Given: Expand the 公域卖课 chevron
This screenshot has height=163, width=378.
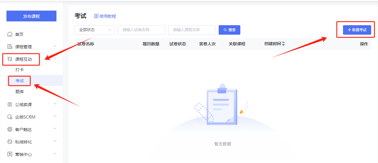Looking at the screenshot, I should pyautogui.click(x=55, y=104).
